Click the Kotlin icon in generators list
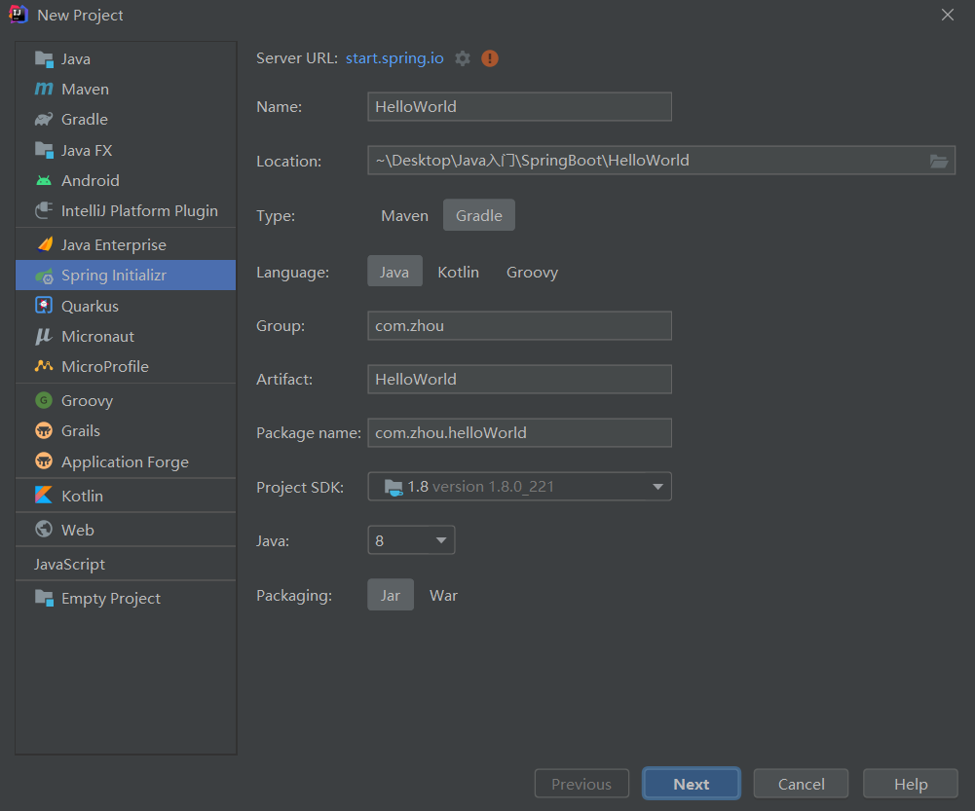975x811 pixels. click(x=44, y=496)
